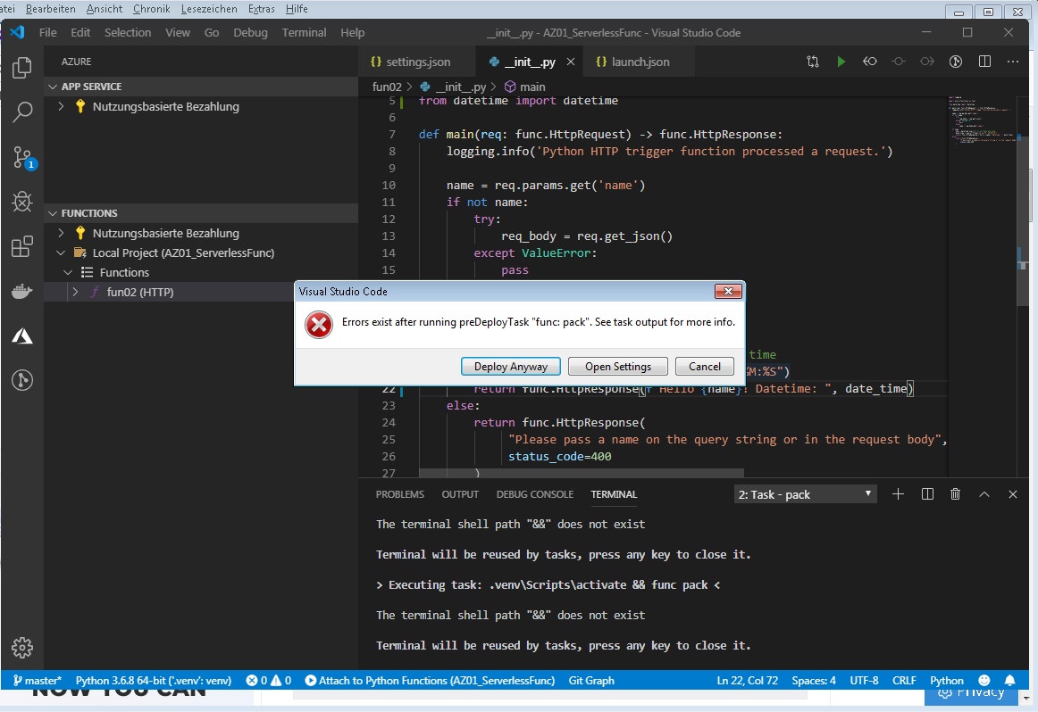Click Spaces: 4 indentation setting

point(814,680)
